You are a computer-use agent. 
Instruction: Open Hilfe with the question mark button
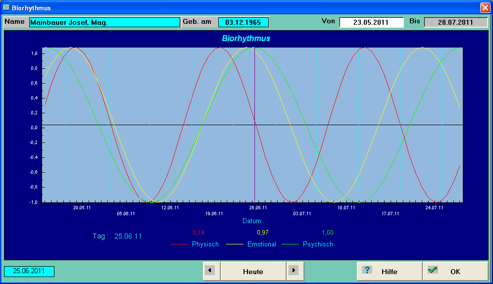pyautogui.click(x=389, y=271)
